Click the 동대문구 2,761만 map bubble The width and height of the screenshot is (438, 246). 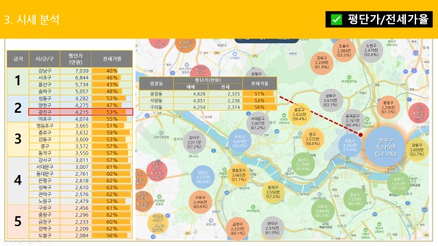click(352, 120)
